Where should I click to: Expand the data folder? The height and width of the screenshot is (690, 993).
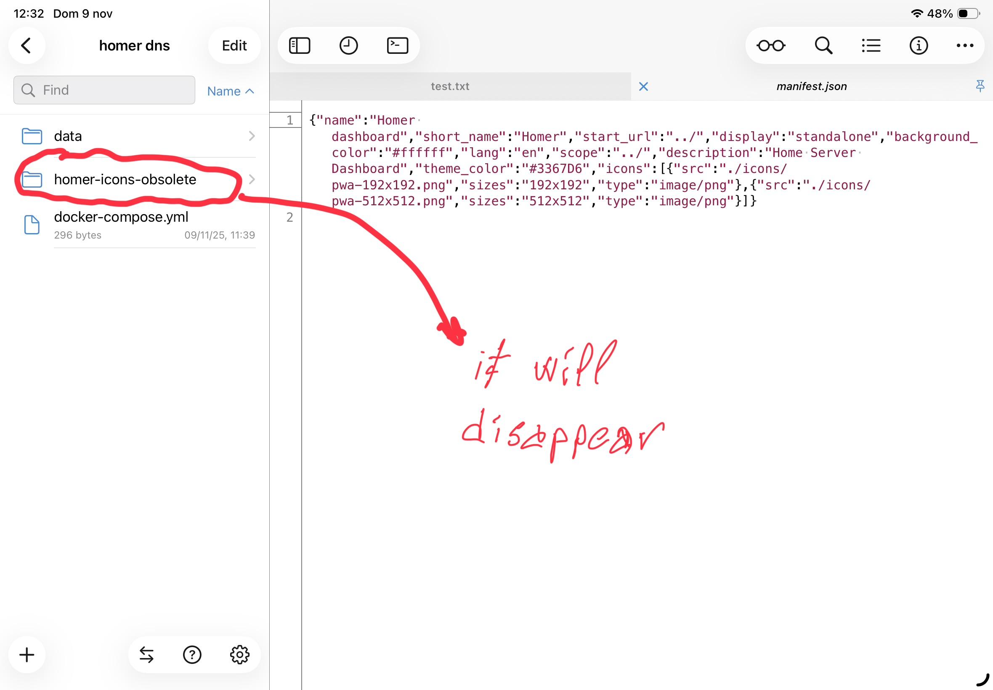(138, 136)
